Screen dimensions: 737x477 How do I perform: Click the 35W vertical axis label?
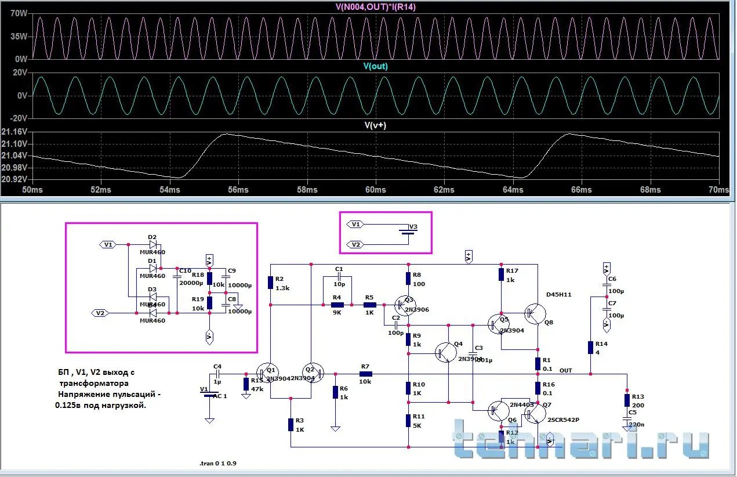pos(18,36)
